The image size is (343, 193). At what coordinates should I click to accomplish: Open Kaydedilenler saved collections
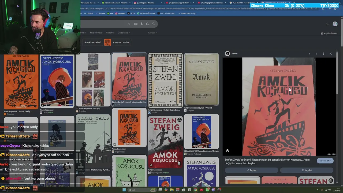pyautogui.click(x=329, y=34)
